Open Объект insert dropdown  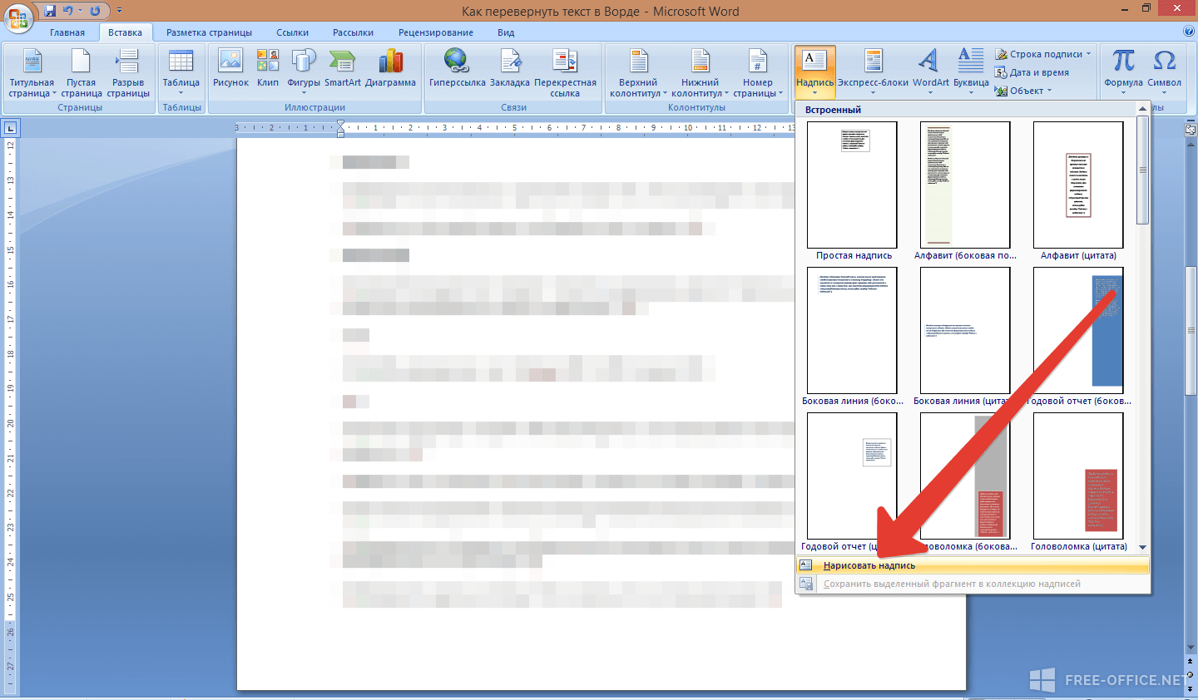point(1023,91)
